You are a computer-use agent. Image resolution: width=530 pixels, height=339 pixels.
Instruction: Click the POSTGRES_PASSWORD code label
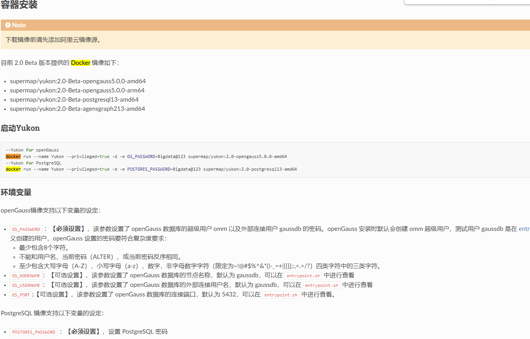34,332
